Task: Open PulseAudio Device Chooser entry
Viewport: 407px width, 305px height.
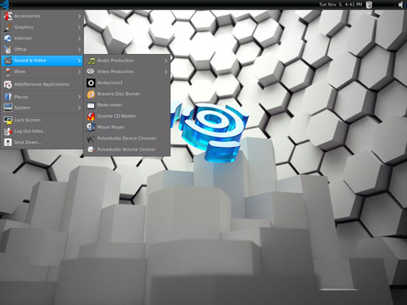Action: coord(127,139)
